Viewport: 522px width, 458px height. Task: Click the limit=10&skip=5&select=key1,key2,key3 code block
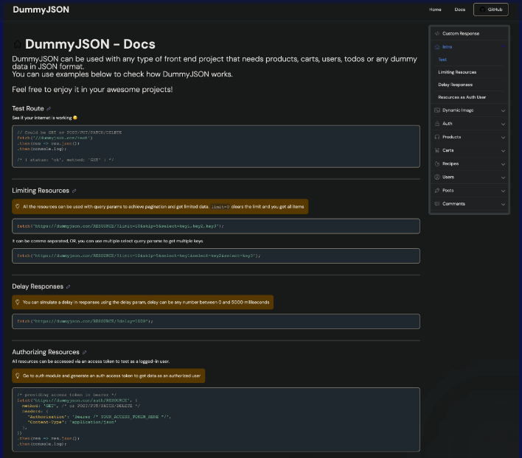[216, 226]
